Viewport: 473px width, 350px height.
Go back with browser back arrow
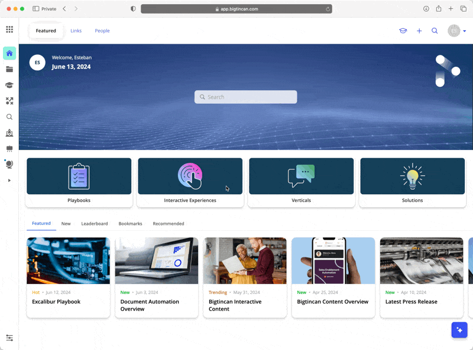tap(64, 9)
